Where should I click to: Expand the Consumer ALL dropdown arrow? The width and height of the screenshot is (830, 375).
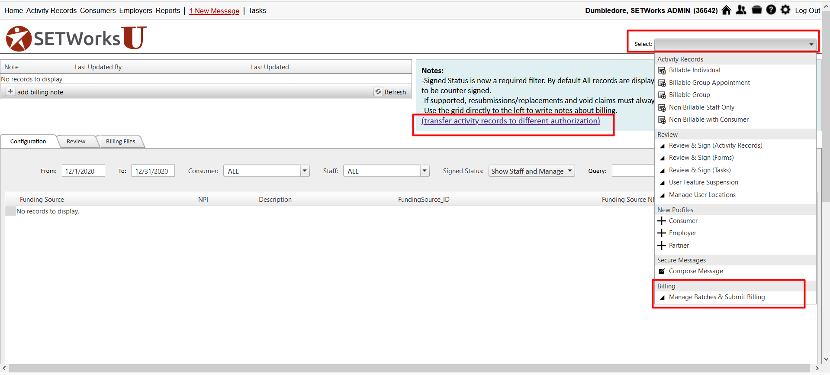[305, 171]
